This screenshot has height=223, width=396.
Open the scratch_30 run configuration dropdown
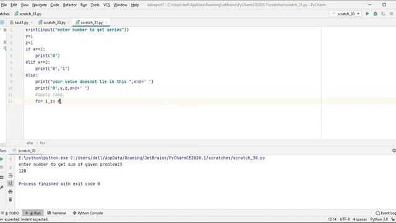pos(345,14)
